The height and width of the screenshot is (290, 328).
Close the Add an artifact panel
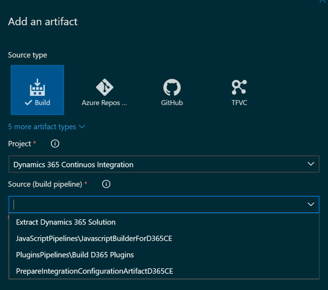click(x=323, y=1)
